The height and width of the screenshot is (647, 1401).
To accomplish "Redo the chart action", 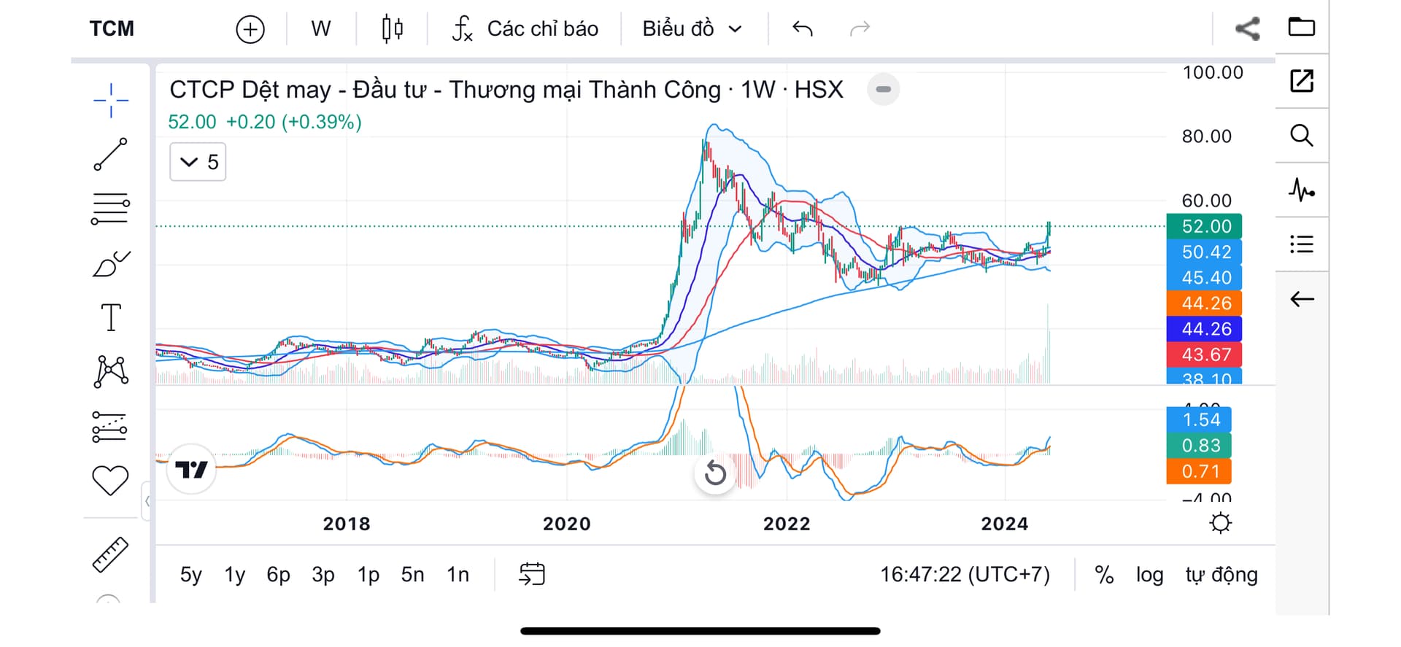I will tap(860, 28).
